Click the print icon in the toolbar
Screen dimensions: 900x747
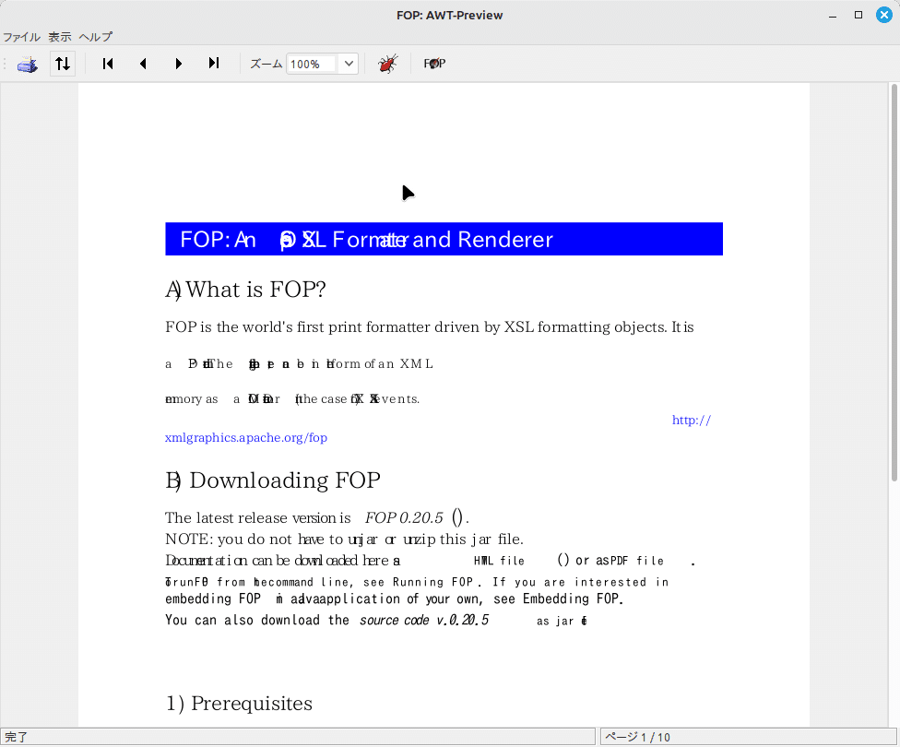coord(27,64)
